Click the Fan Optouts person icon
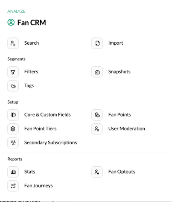172x202 pixels. pos(97,172)
